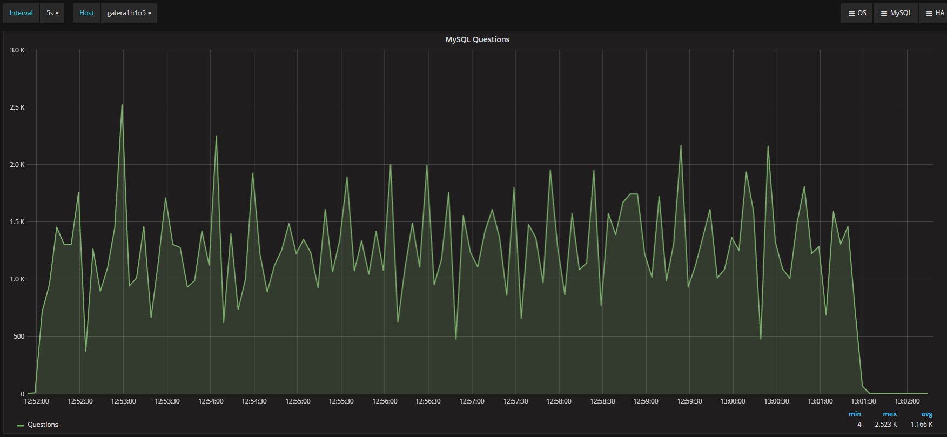The height and width of the screenshot is (437, 947).
Task: Click the 1.166 K avg value
Action: (x=922, y=425)
